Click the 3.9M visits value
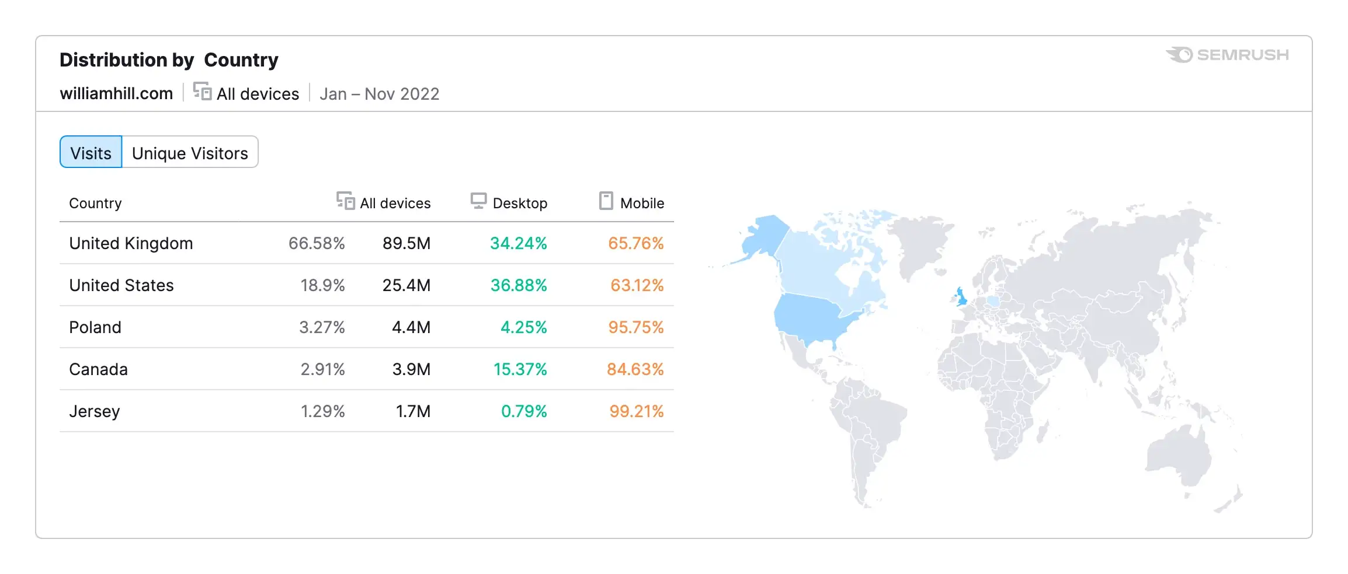 point(411,369)
